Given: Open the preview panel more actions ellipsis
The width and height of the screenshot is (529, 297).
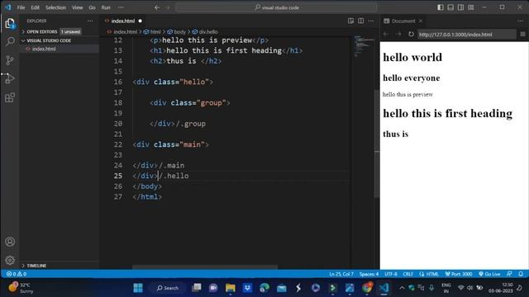Looking at the screenshot, I should pyautogui.click(x=520, y=21).
